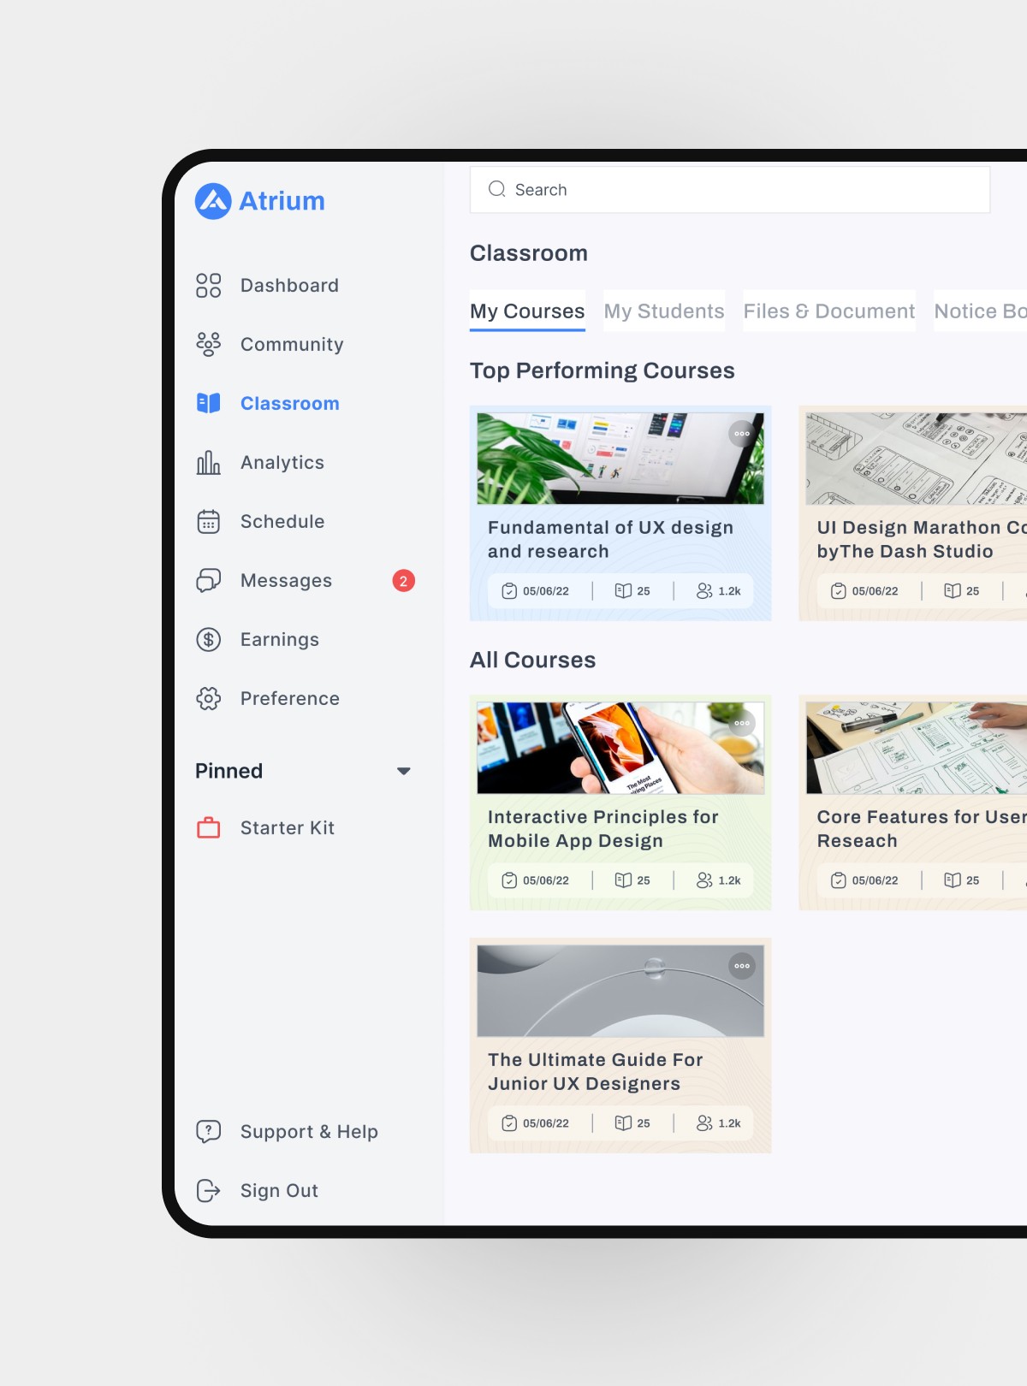This screenshot has height=1386, width=1027.
Task: Click lessons book icon on Ultimate Guide card
Action: click(x=623, y=1123)
